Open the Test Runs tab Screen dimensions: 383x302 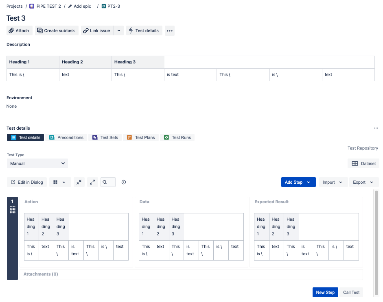[x=177, y=137]
